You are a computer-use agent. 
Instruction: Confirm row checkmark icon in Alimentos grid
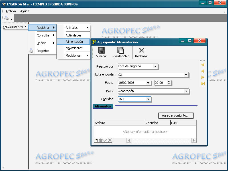[x=105, y=140]
